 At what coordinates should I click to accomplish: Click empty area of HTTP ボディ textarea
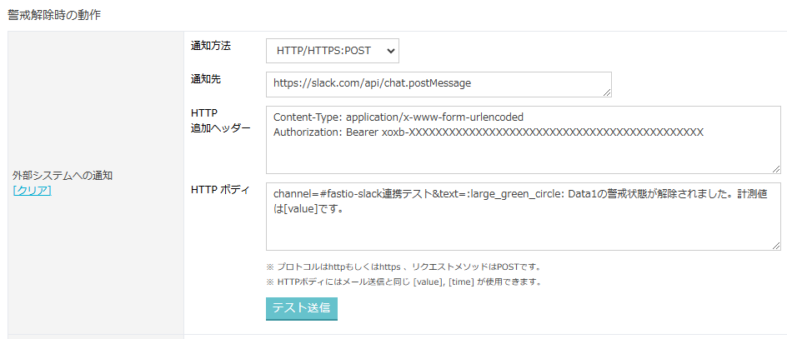pyautogui.click(x=523, y=233)
